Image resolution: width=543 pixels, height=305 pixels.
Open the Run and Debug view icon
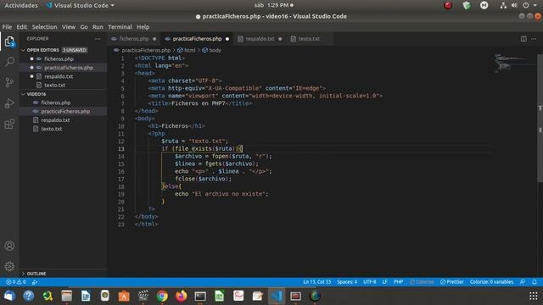coord(9,103)
